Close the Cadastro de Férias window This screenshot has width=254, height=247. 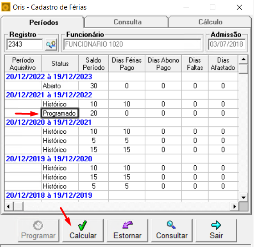coord(239,7)
